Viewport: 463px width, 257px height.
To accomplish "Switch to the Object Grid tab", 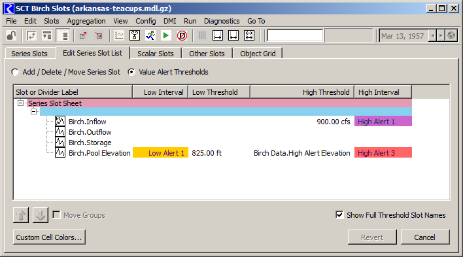I will coord(258,54).
